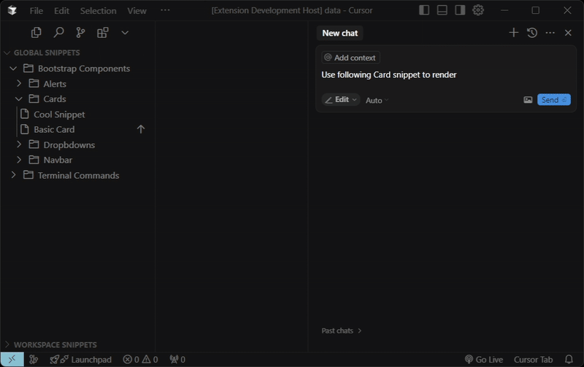
Task: Start a new chat with plus icon
Action: point(514,33)
